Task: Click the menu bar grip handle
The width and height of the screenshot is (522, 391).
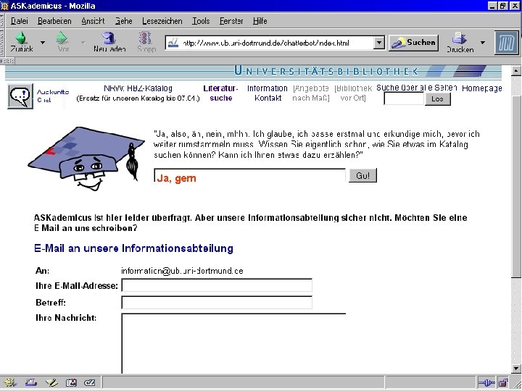Action: [2, 20]
